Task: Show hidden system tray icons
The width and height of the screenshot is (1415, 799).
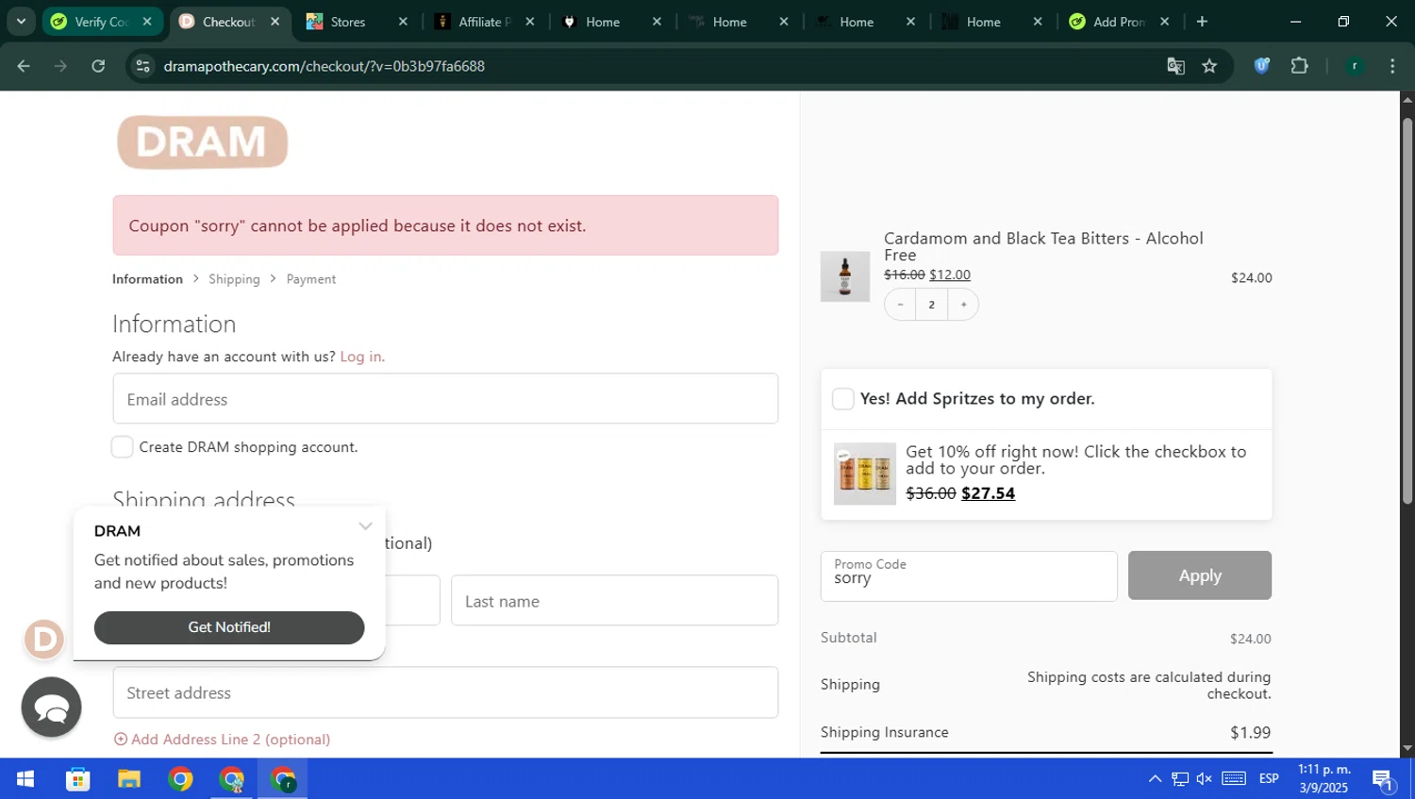Action: (1155, 779)
